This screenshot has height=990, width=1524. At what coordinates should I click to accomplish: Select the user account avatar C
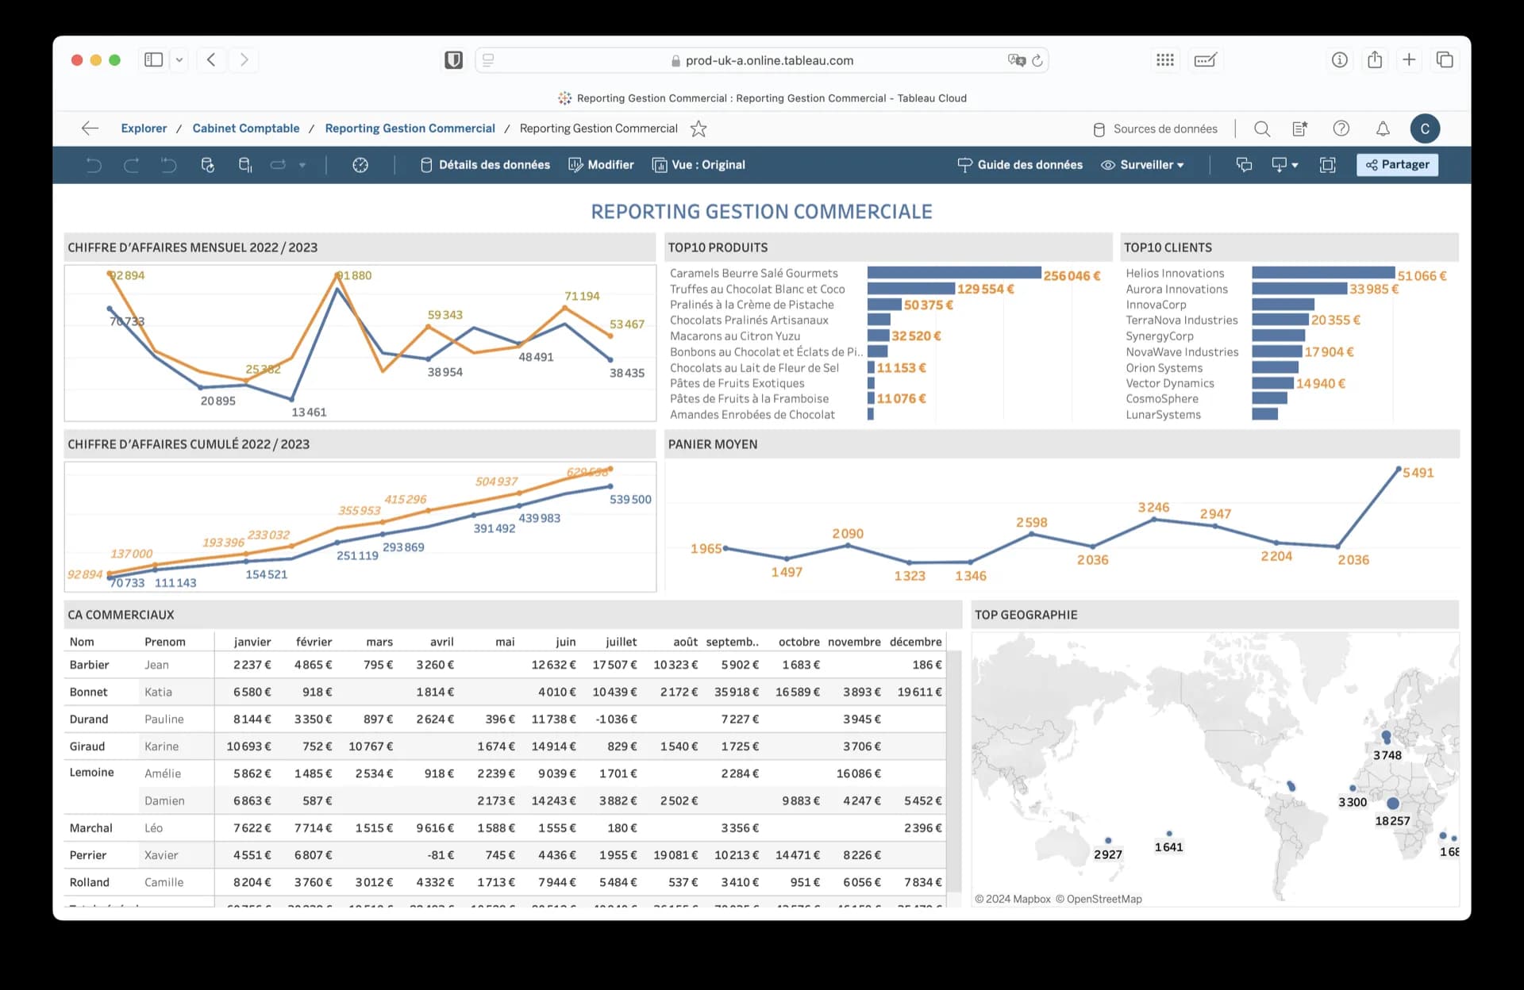pos(1425,129)
